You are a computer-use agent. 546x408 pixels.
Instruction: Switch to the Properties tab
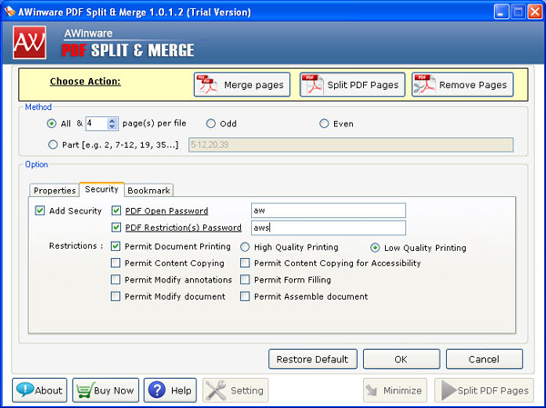(55, 190)
